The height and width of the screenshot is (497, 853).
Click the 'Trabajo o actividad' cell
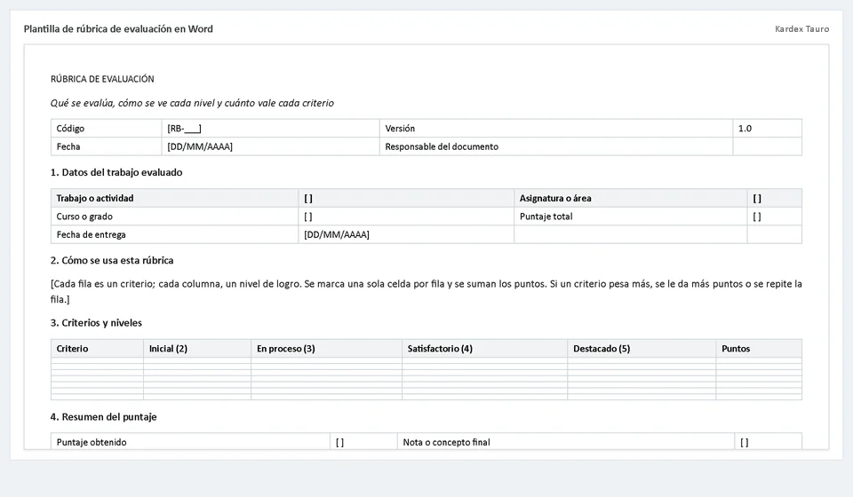coord(174,198)
